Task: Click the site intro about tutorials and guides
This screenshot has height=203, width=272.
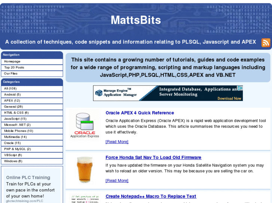Action: (168, 67)
